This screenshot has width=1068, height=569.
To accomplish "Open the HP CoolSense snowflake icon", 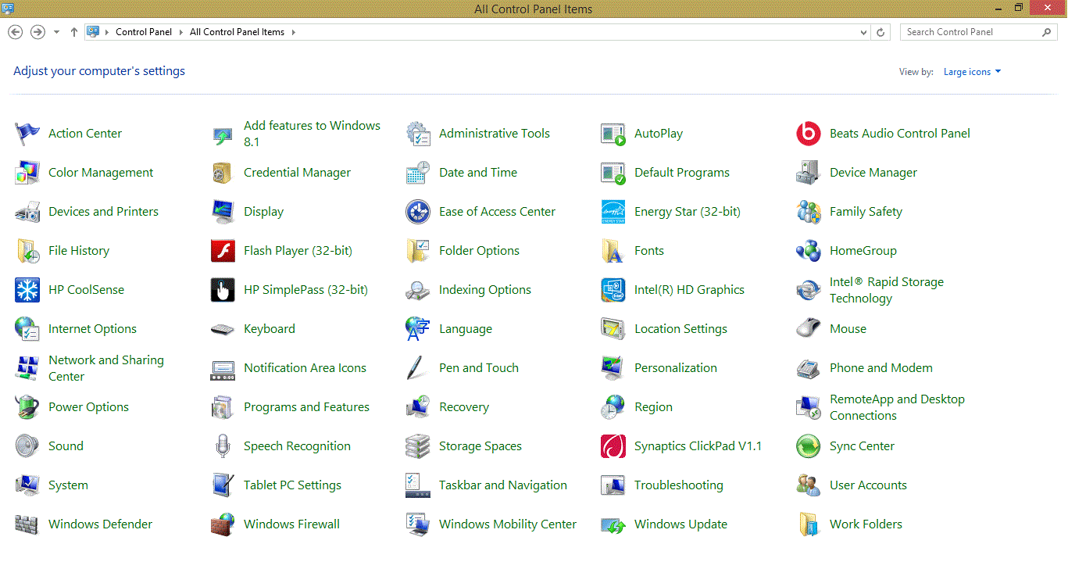I will pos(27,290).
